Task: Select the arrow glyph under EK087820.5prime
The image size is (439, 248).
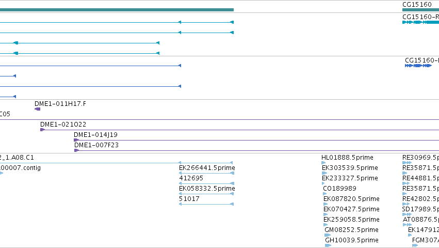Action: [x=326, y=204]
